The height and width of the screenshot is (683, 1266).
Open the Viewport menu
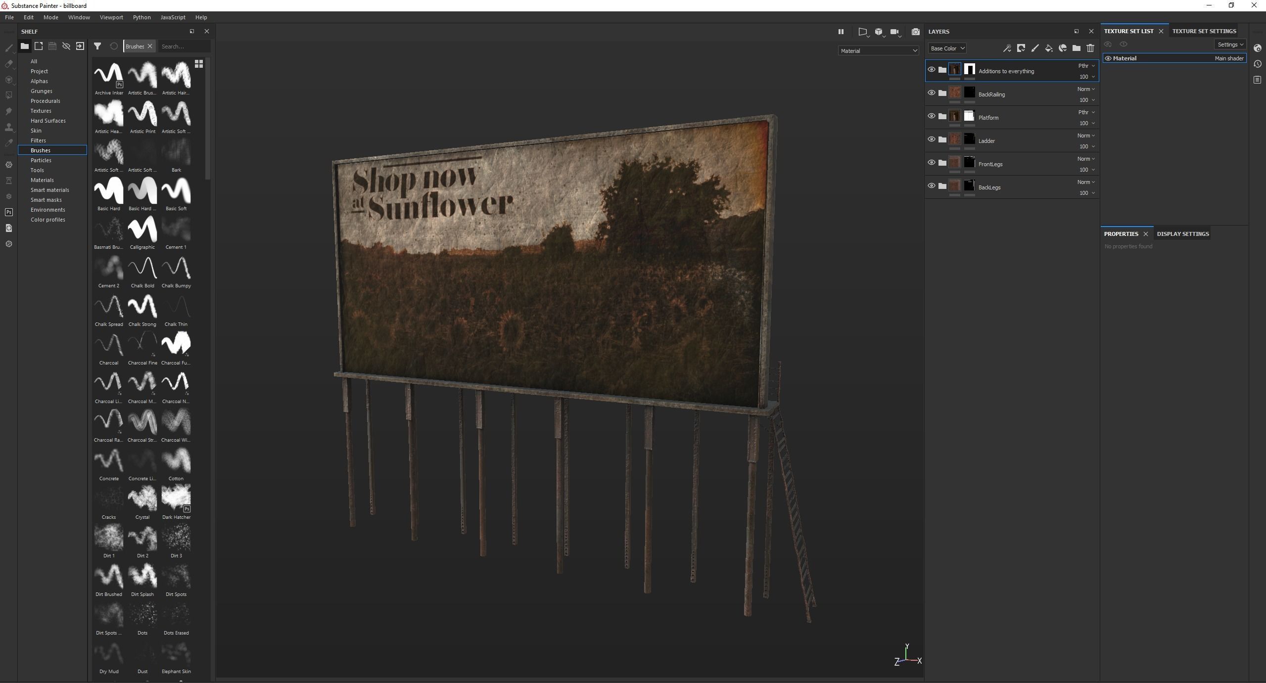tap(111, 17)
